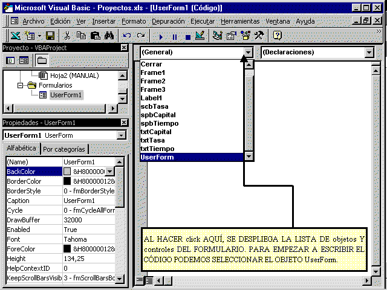Open the Formato menu
The width and height of the screenshot is (387, 290).
click(134, 22)
